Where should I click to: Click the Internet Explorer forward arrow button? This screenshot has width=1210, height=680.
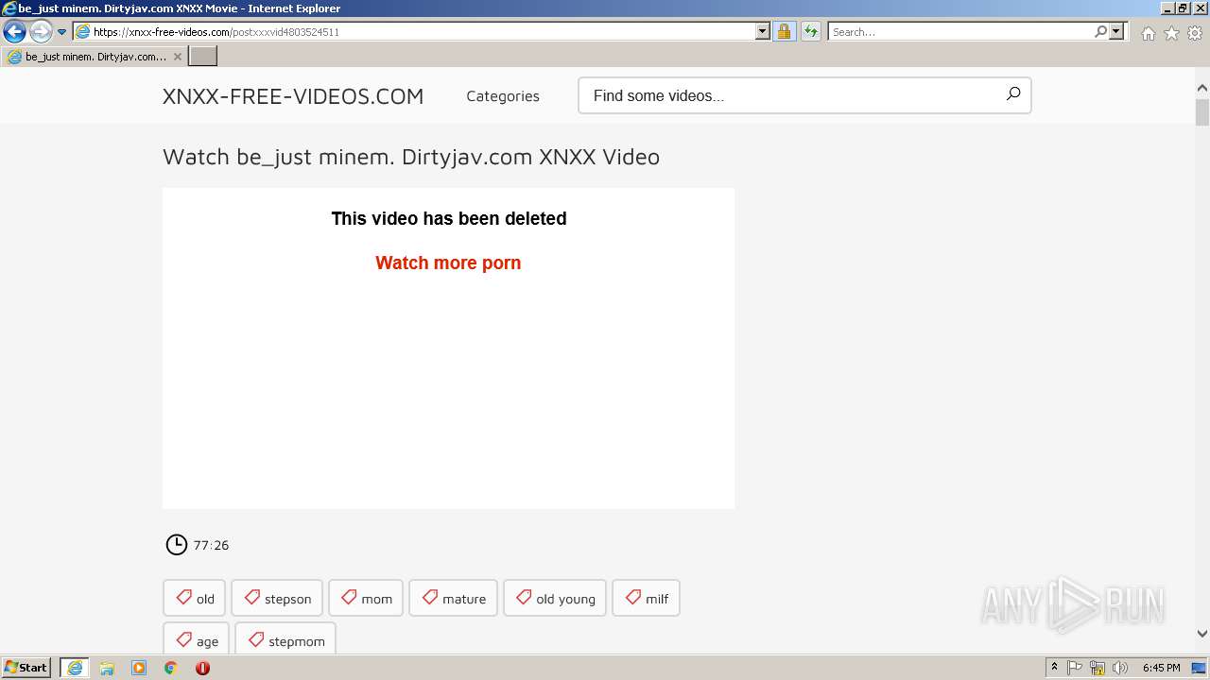[x=41, y=32]
